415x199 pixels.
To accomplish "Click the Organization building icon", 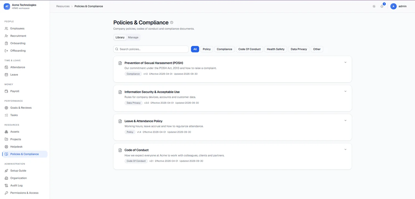I will point(6,178).
